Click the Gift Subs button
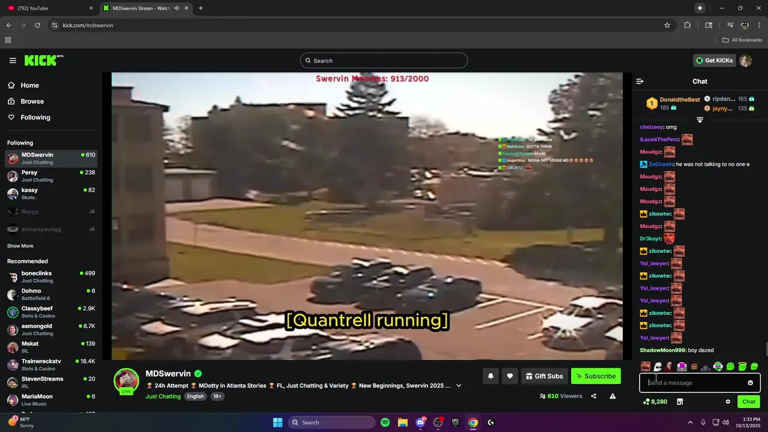768x432 pixels. (x=544, y=376)
